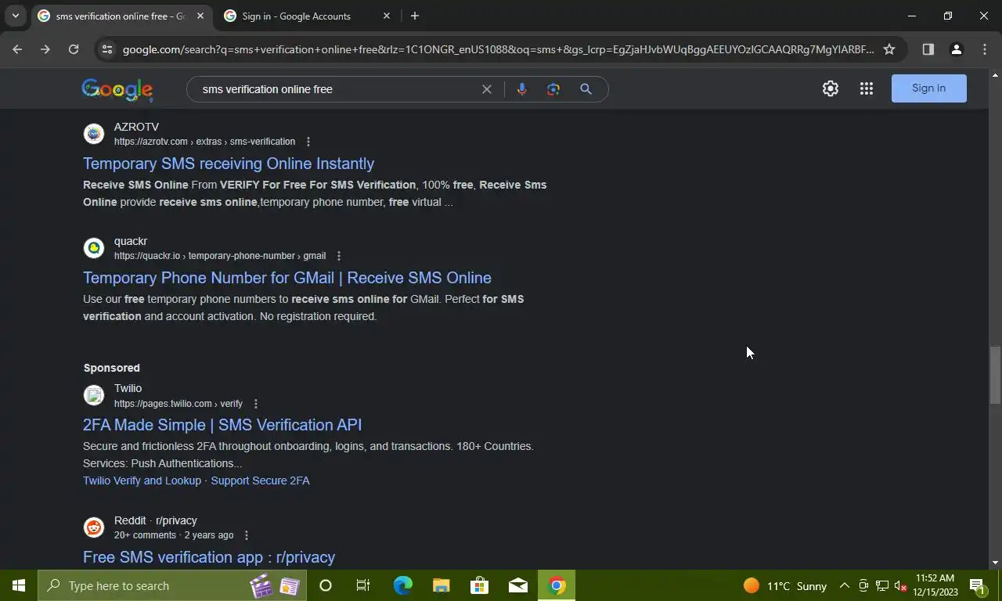Open 2FA Made Simple SMS Verification API

[x=222, y=425]
